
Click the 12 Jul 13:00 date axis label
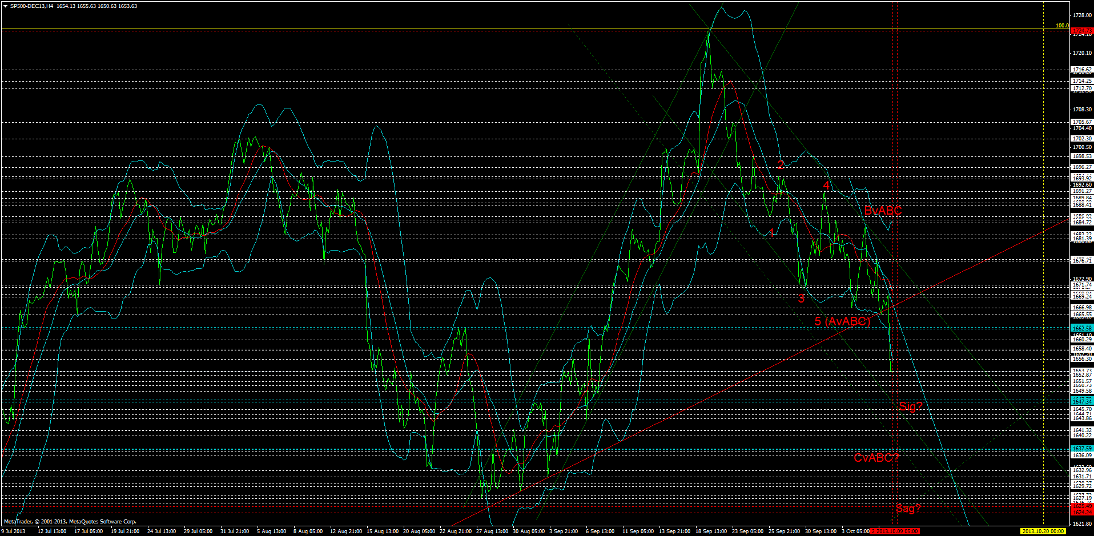[52, 530]
